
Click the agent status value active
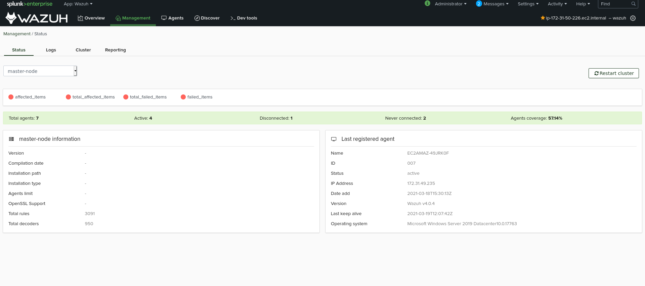pyautogui.click(x=413, y=173)
